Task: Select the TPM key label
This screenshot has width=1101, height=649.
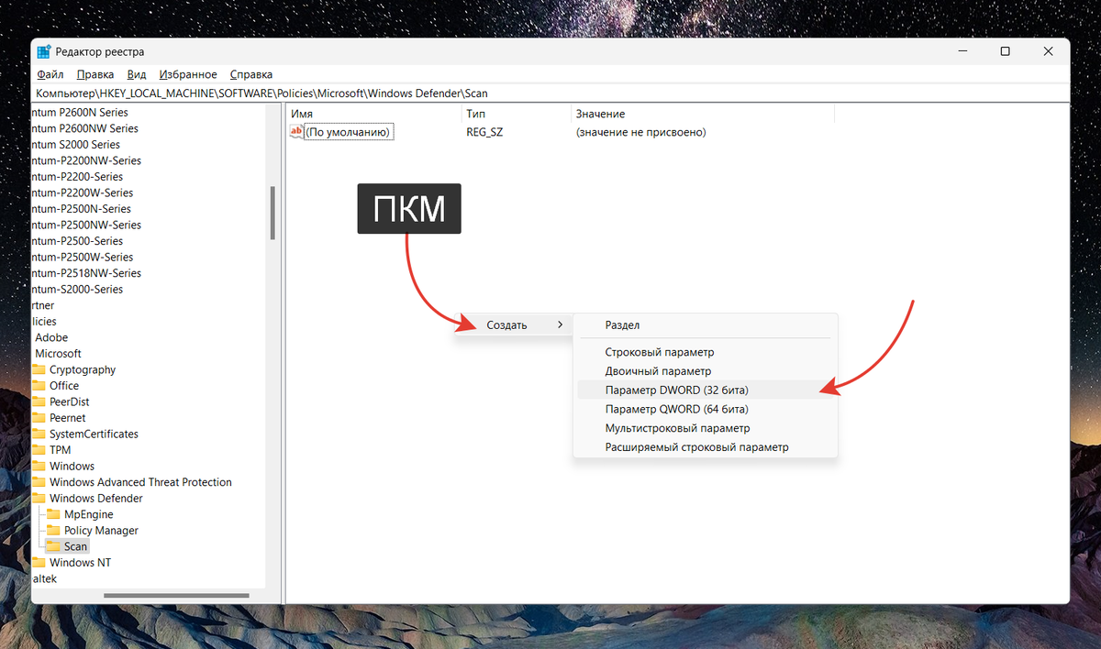Action: (x=60, y=450)
